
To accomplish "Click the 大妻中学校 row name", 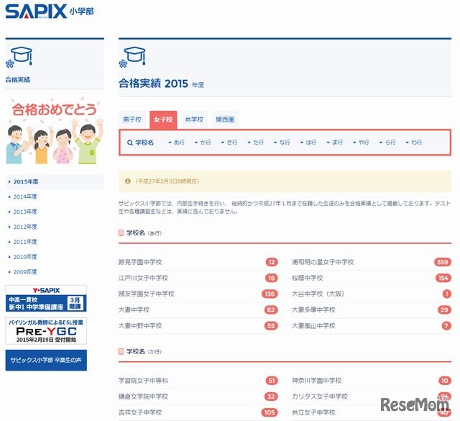I will pyautogui.click(x=134, y=309).
